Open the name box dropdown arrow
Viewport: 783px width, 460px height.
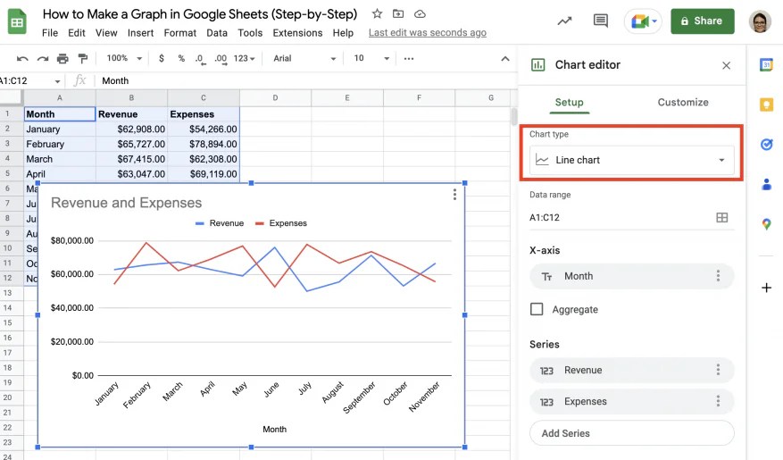(57, 81)
